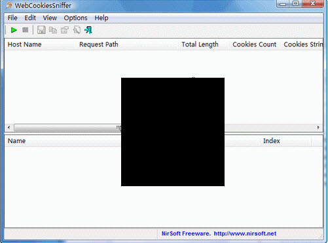Open the File menu

(12, 18)
